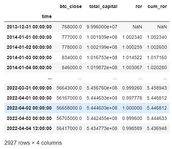Viewport: 172px width, 149px height.
Task: Click total_capital value 1.019872e+08
Action: (102, 67)
